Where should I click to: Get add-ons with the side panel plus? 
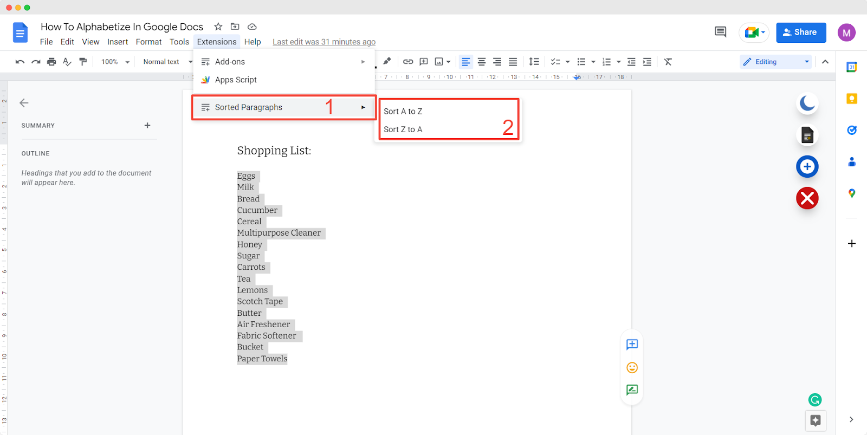852,244
